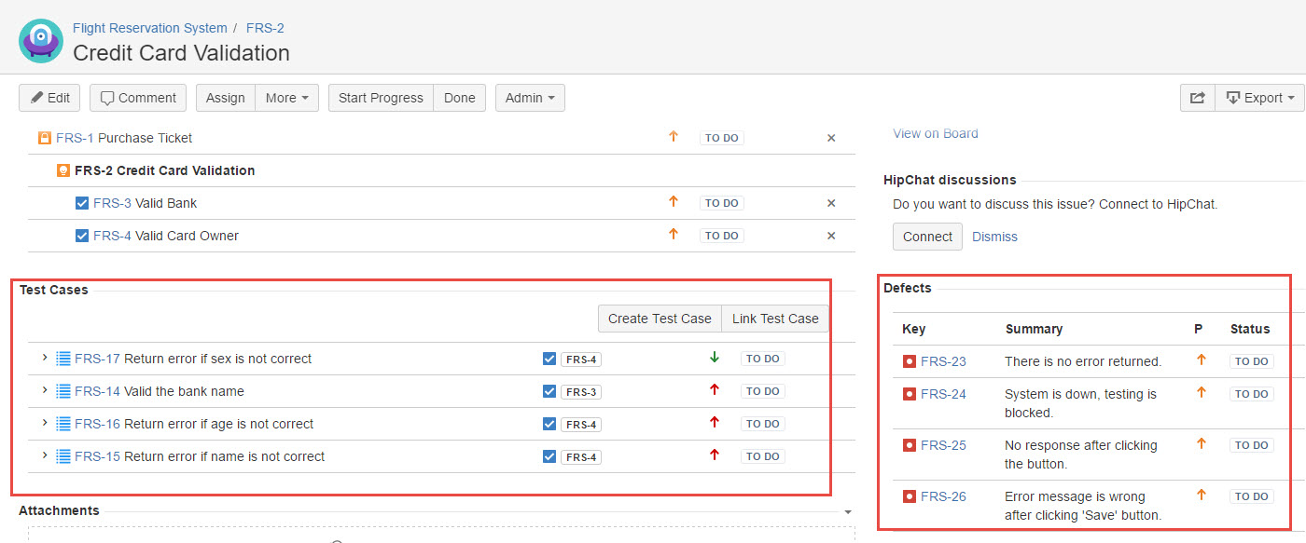The width and height of the screenshot is (1306, 543).
Task: Click the test case icon beside FRS-17
Action: coord(63,359)
